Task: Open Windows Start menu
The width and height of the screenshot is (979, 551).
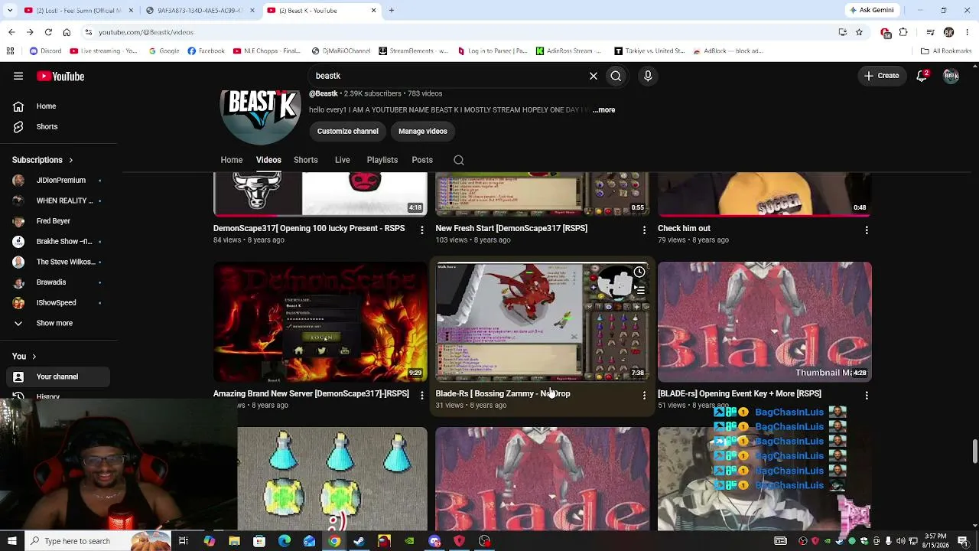Action: point(11,541)
